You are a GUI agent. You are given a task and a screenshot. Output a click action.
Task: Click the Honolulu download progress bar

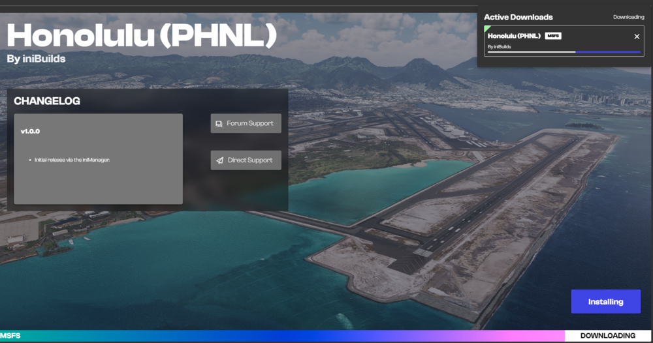564,52
